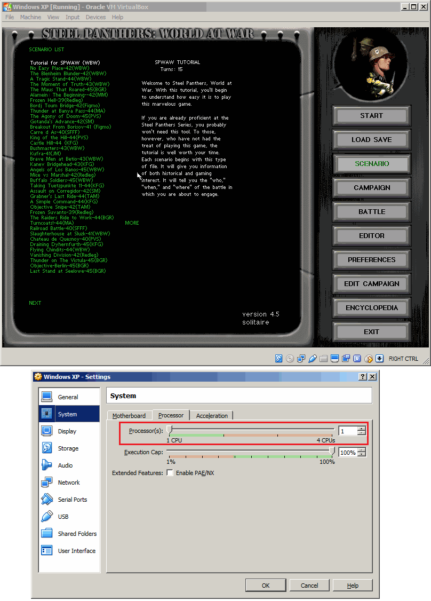
Task: Open the View menu
Action: click(53, 17)
